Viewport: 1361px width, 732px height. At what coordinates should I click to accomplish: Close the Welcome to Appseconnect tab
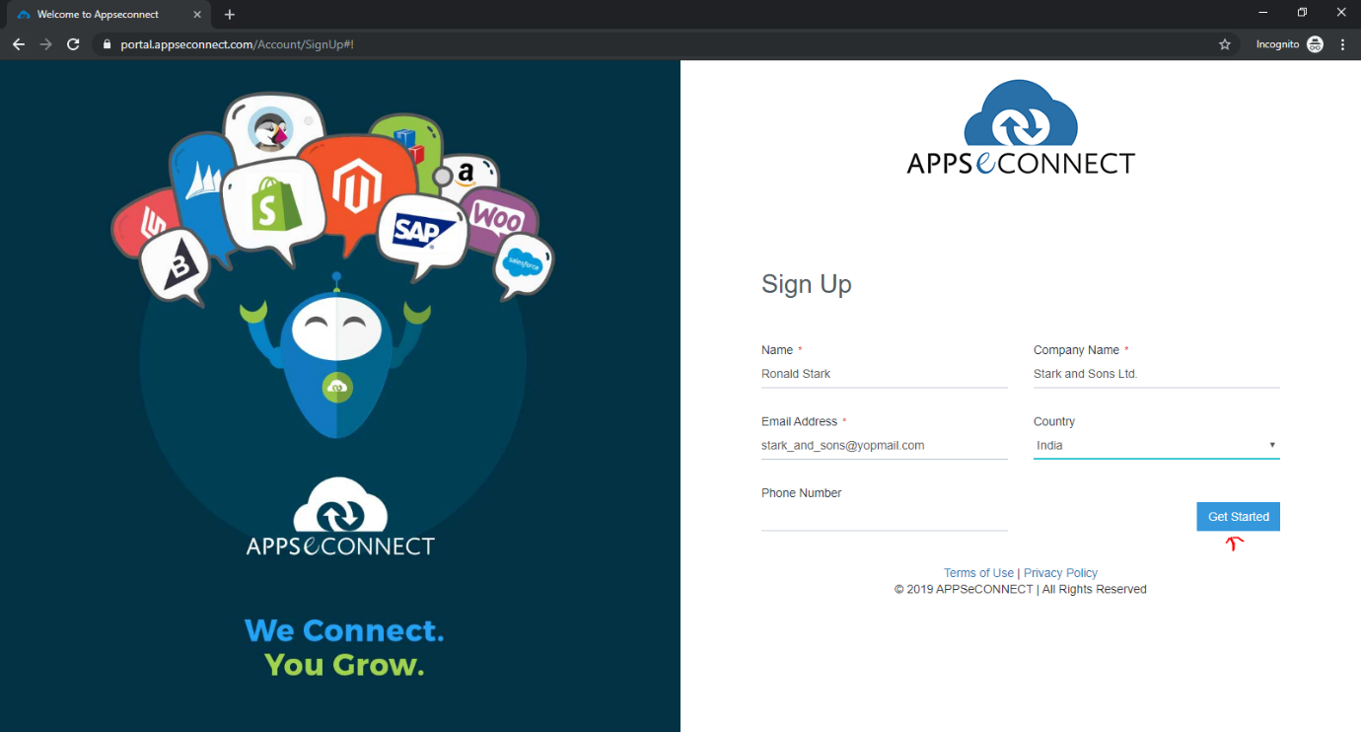point(197,15)
